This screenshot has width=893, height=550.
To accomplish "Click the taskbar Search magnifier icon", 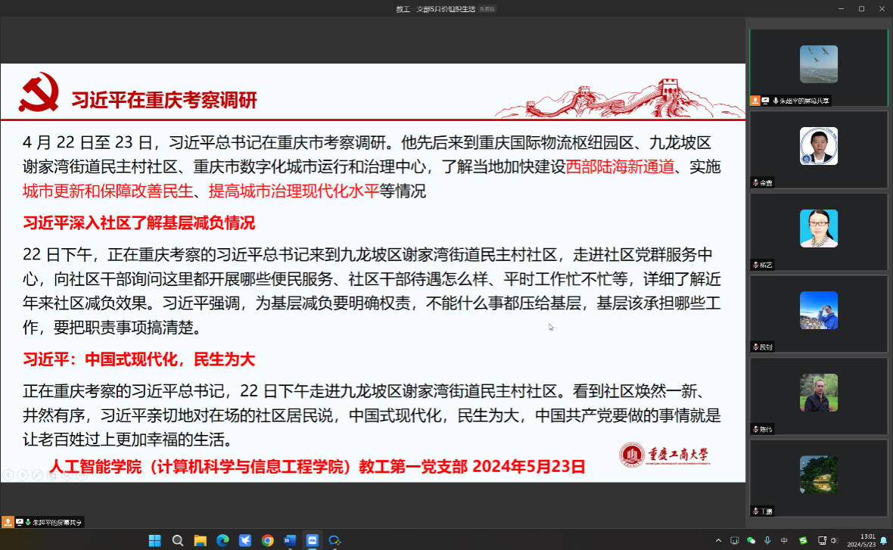I will [178, 540].
